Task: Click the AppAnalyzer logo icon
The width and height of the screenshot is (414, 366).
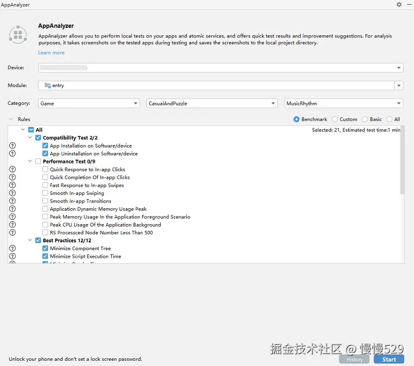Action: click(18, 35)
